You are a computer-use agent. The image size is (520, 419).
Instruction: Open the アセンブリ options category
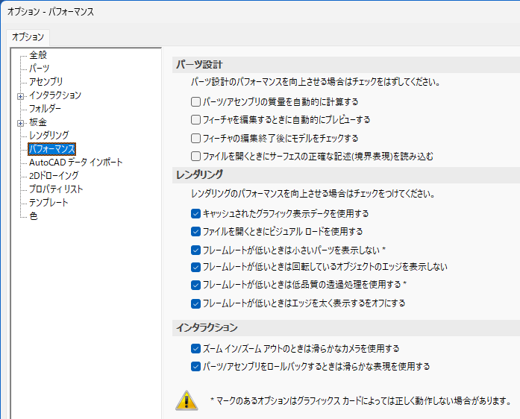click(x=46, y=82)
